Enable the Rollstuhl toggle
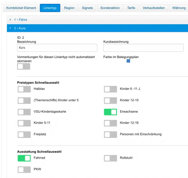Image resolution: width=188 pixels, height=178 pixels. [110, 158]
